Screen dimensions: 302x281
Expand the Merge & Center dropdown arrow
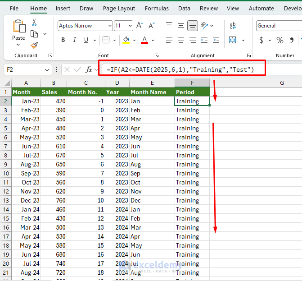tap(243, 40)
